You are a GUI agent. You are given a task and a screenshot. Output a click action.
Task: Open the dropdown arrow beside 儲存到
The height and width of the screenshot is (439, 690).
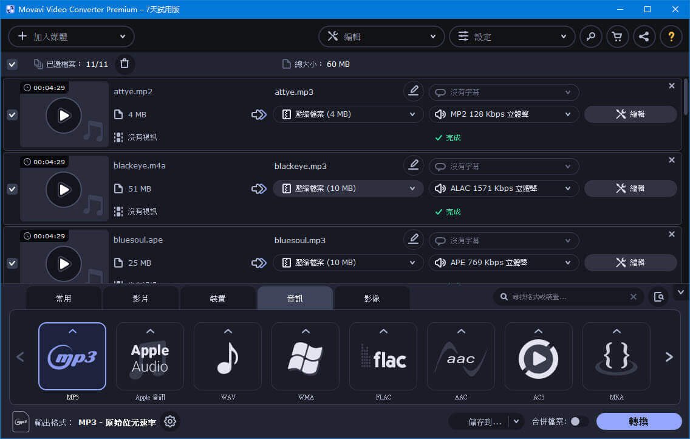click(516, 422)
